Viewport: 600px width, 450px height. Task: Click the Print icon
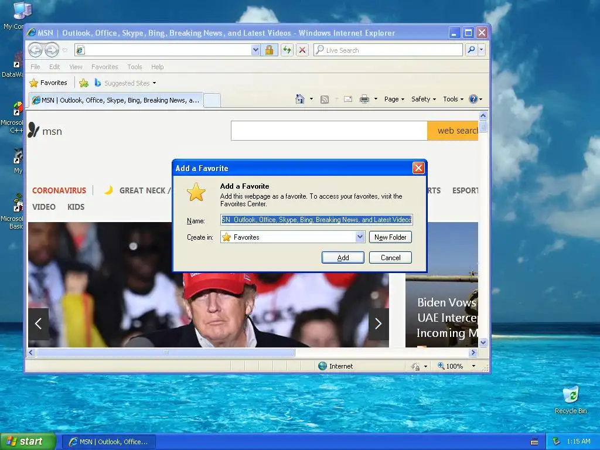click(x=364, y=99)
